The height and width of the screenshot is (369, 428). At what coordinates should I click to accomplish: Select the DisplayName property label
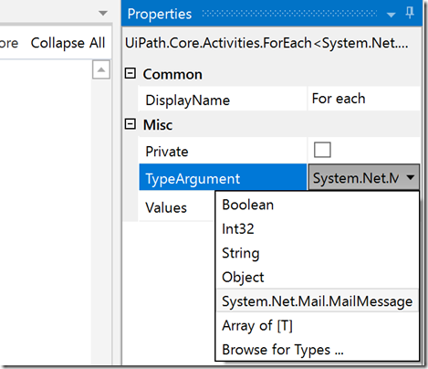click(187, 100)
